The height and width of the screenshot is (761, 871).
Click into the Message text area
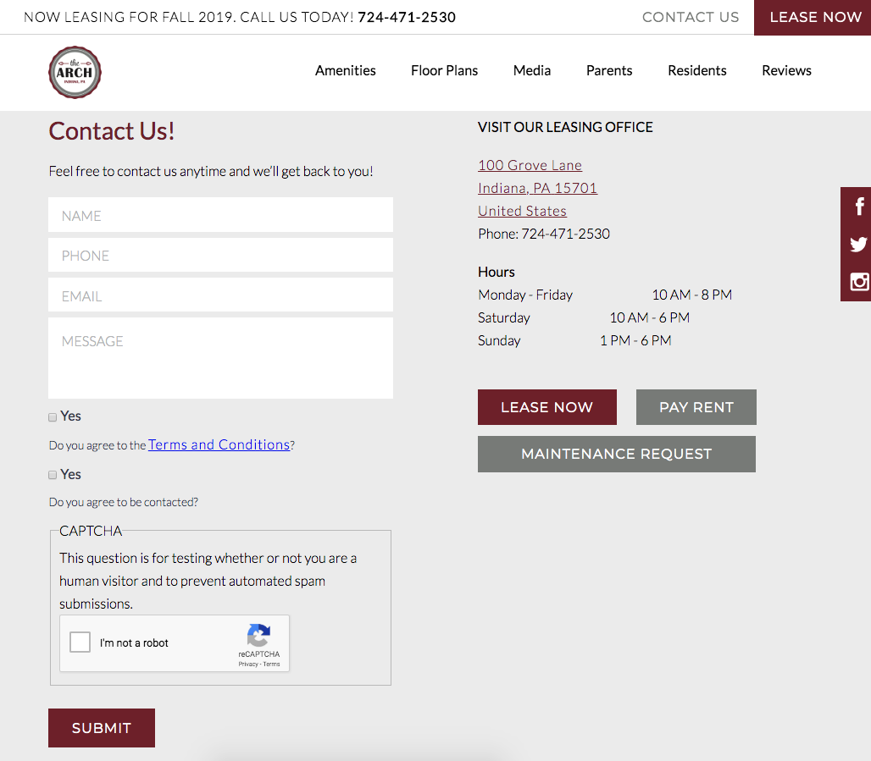click(x=220, y=358)
